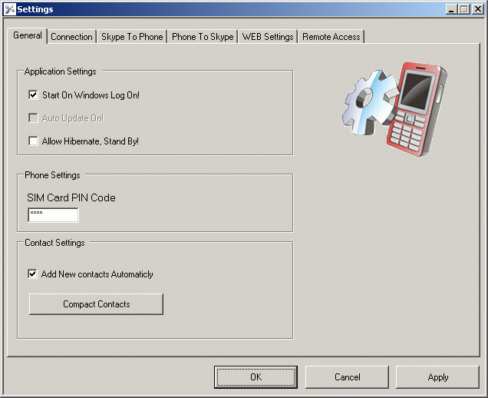Switch to Remote Access tab

click(x=331, y=37)
